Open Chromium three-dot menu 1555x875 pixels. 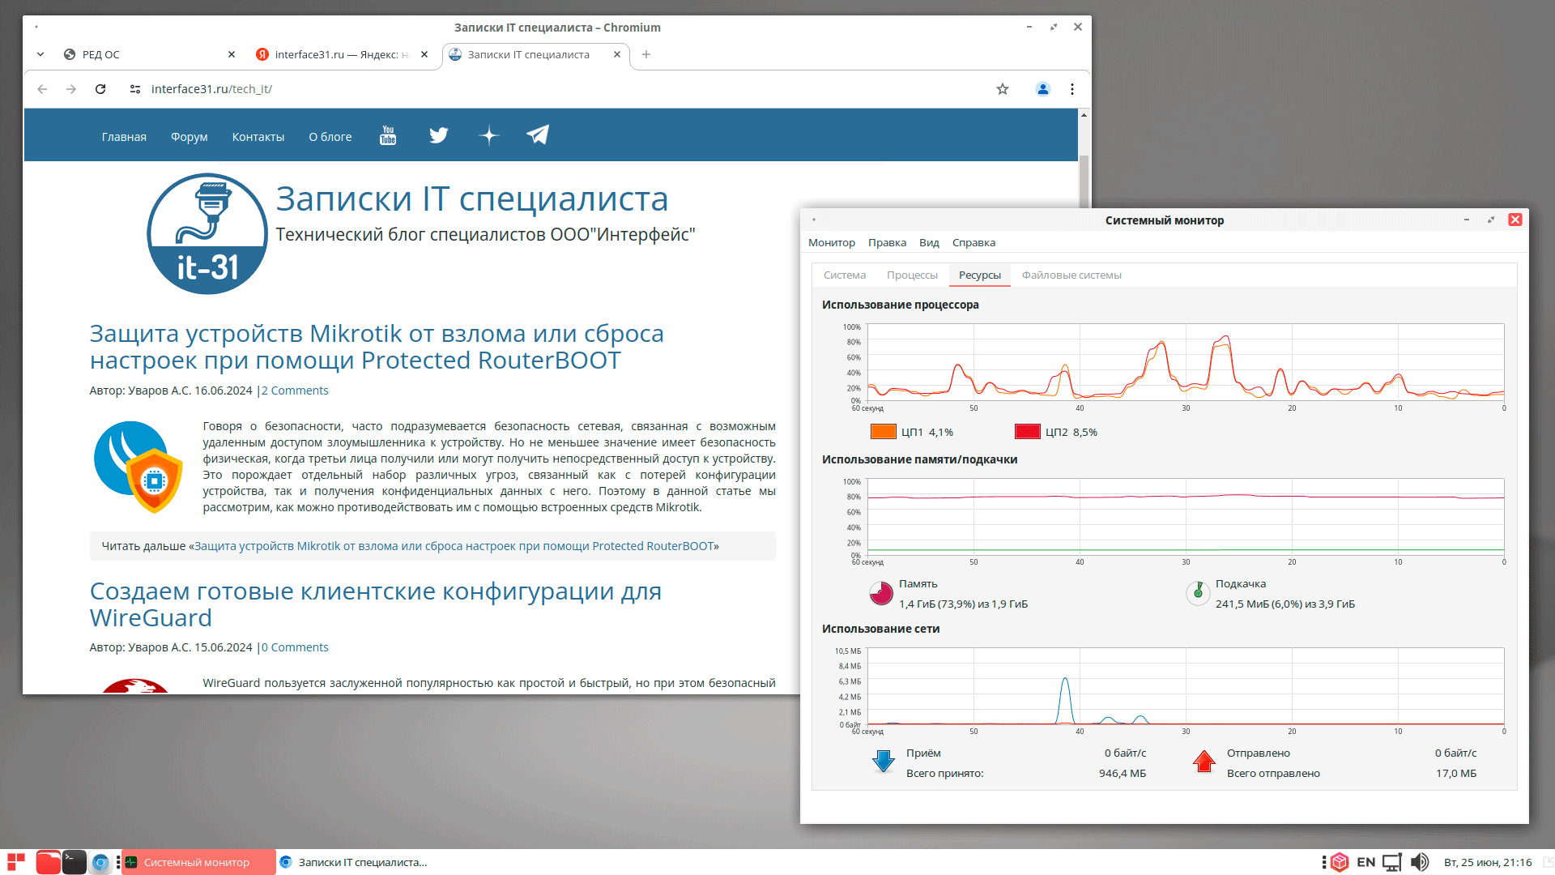point(1072,89)
